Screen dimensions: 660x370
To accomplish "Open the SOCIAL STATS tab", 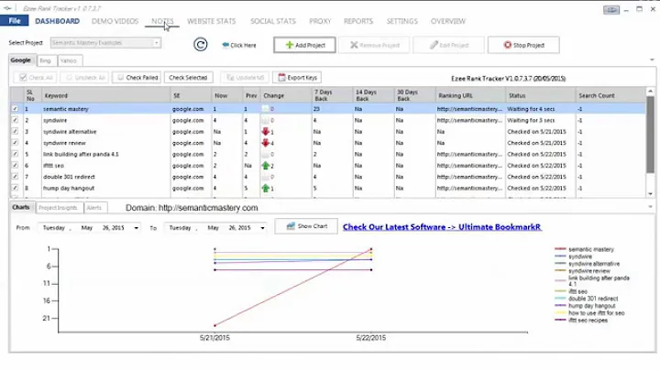I will [x=273, y=21].
